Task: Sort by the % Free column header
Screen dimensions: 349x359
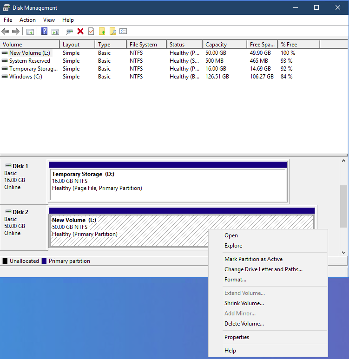Action: (299, 45)
